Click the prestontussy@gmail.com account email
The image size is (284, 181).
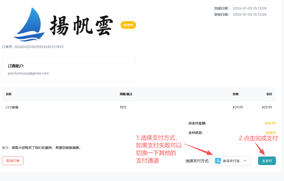click(x=28, y=73)
